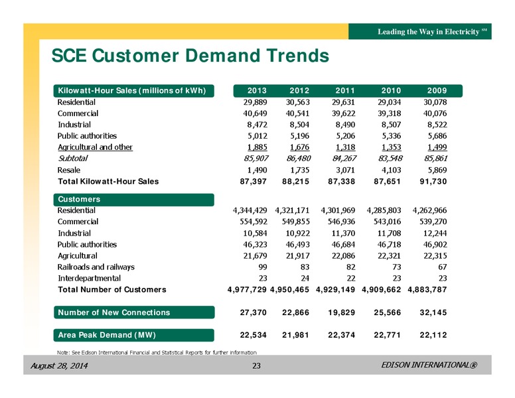Screen dimensions: 515x398
Task: Click the value 5,012
Action: [x=257, y=136]
